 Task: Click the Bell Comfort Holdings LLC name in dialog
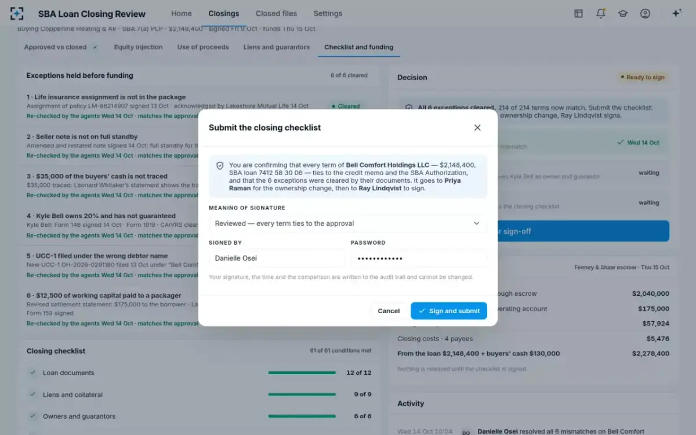coord(387,165)
